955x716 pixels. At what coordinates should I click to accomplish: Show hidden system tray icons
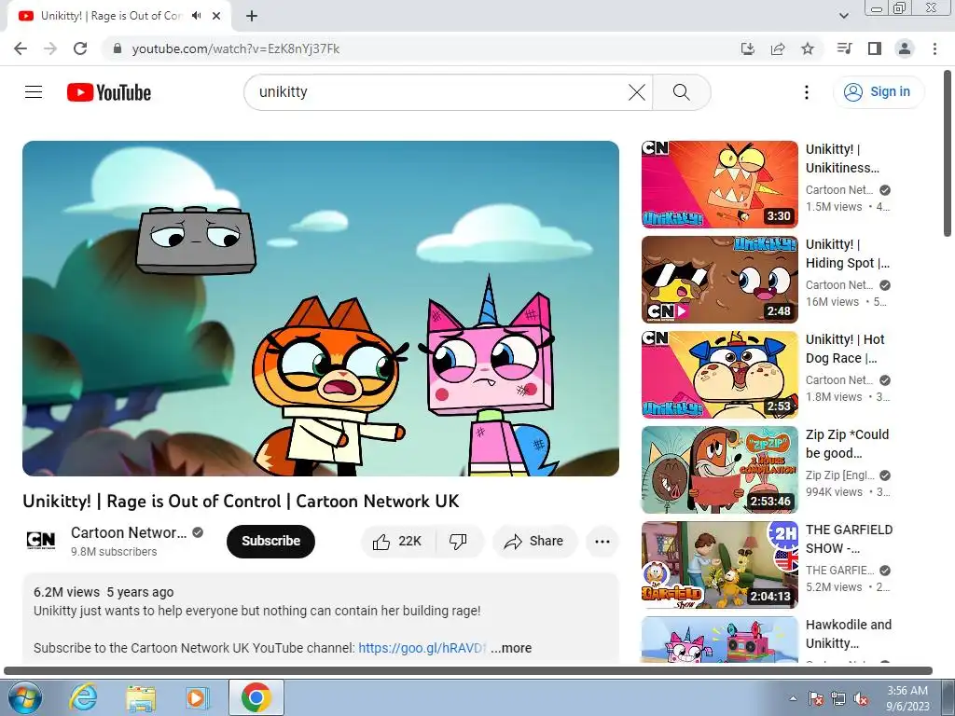coord(793,698)
